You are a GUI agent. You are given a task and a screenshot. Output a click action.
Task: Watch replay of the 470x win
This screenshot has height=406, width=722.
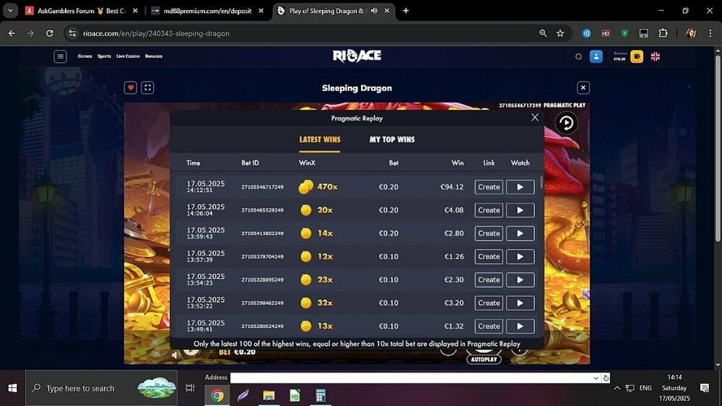coord(521,187)
